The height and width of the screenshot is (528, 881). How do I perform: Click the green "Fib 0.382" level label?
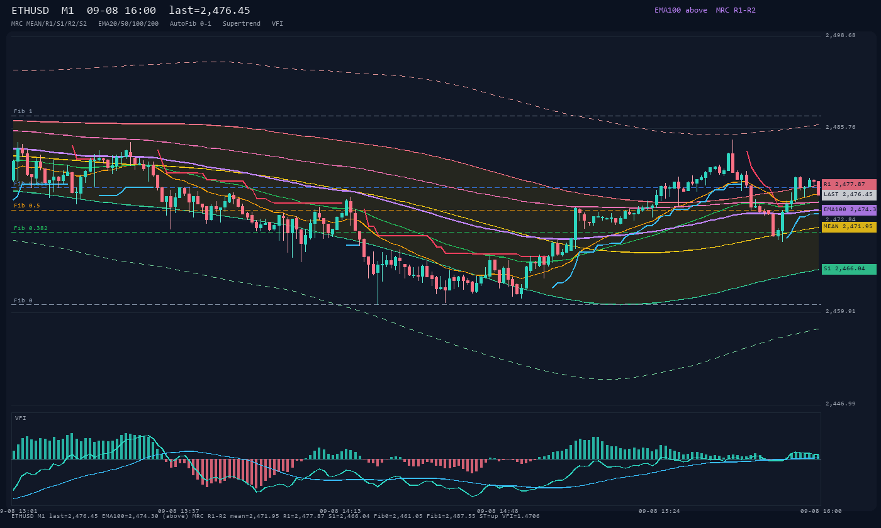point(31,228)
